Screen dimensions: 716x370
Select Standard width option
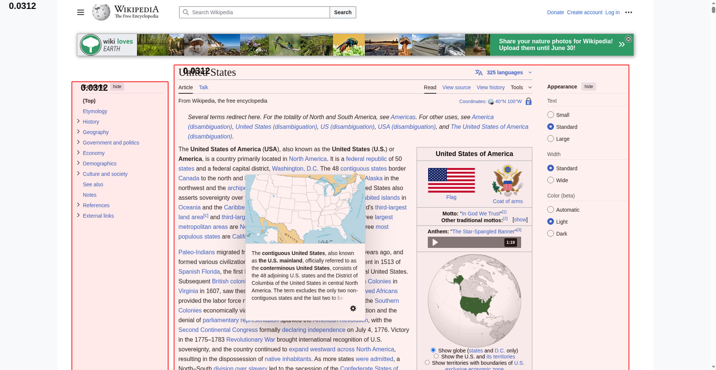coord(551,168)
